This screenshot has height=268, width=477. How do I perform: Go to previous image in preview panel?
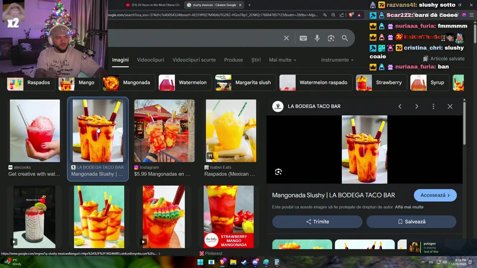(x=399, y=106)
